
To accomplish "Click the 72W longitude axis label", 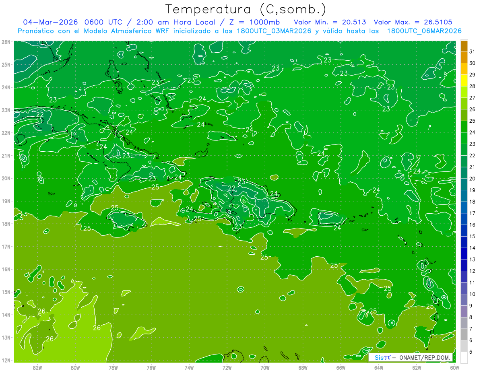I will (227, 367).
